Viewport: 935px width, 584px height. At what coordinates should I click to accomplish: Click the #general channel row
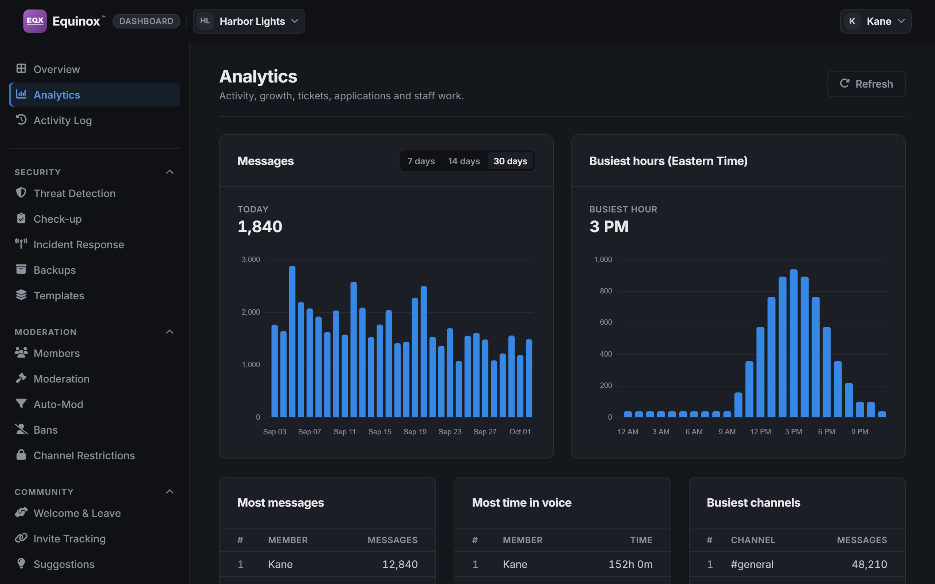pos(797,564)
